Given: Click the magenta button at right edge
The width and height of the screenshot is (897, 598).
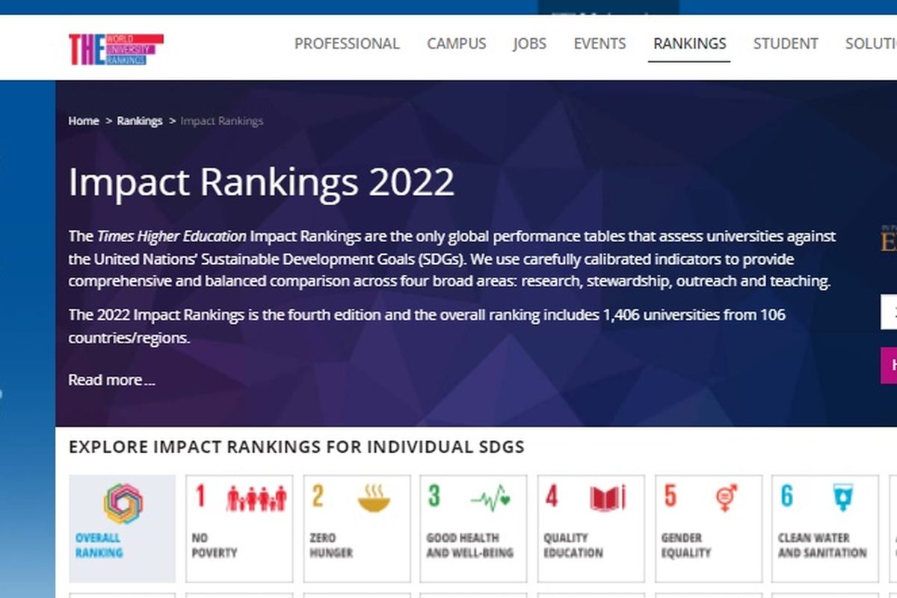Looking at the screenshot, I should pyautogui.click(x=889, y=366).
